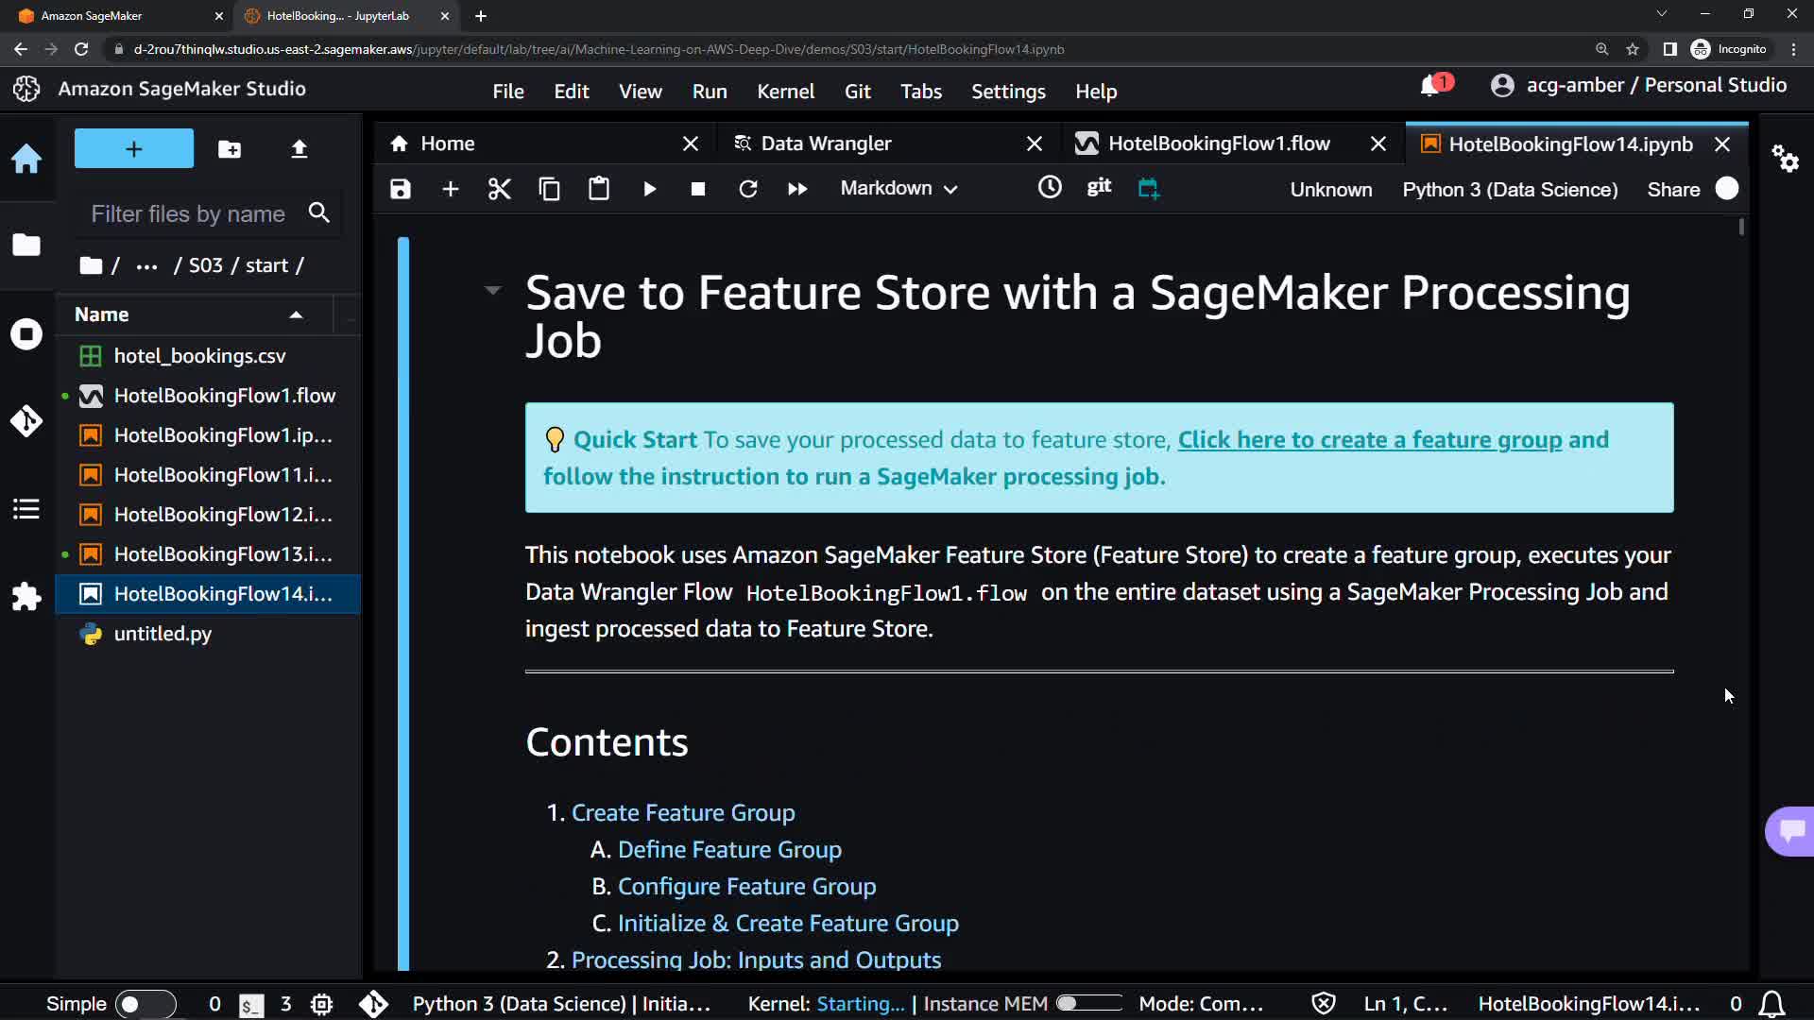Click the upload files icon

299,149
